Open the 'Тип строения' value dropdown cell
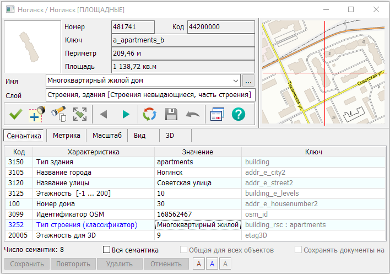Viewport: 390px width, 274px height. [x=198, y=225]
